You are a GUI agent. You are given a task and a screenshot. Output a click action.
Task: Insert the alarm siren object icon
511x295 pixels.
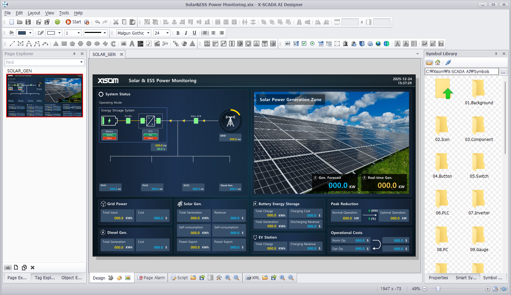pos(345,44)
